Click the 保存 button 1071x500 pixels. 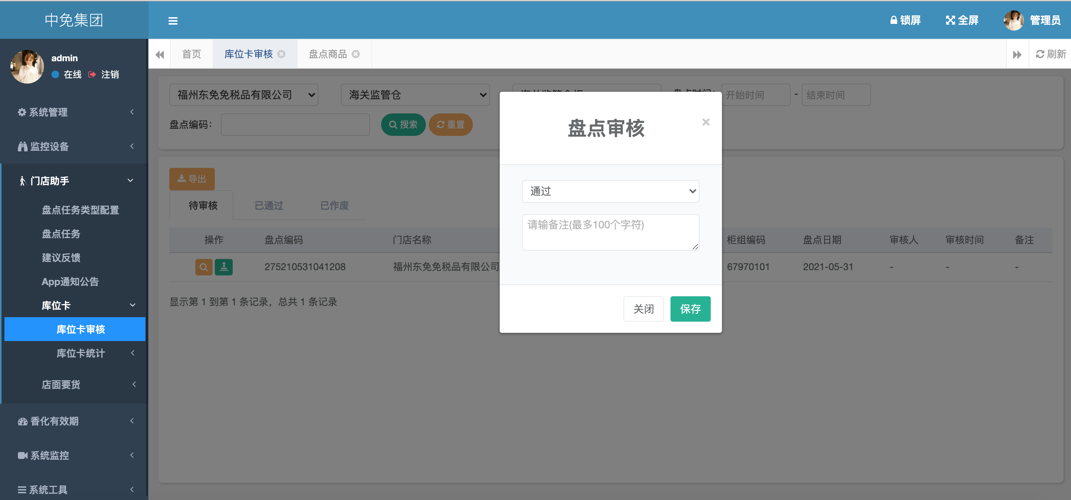[x=690, y=309]
